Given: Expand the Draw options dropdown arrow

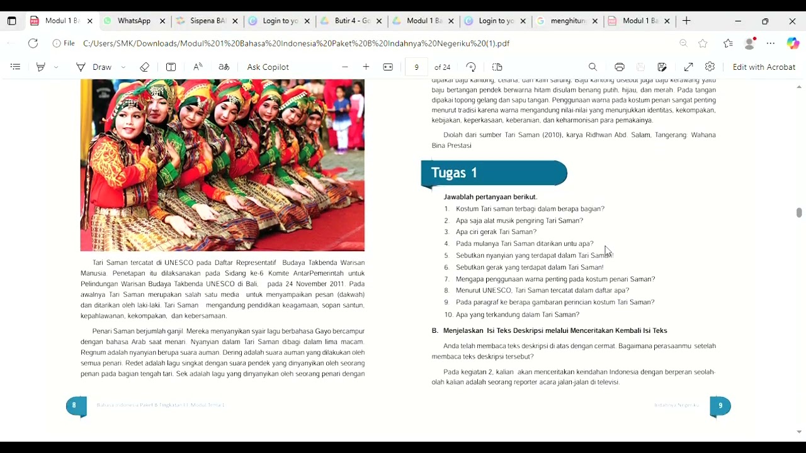Looking at the screenshot, I should pos(123,67).
